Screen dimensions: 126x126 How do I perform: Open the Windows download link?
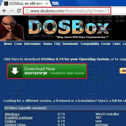[x=12, y=114]
